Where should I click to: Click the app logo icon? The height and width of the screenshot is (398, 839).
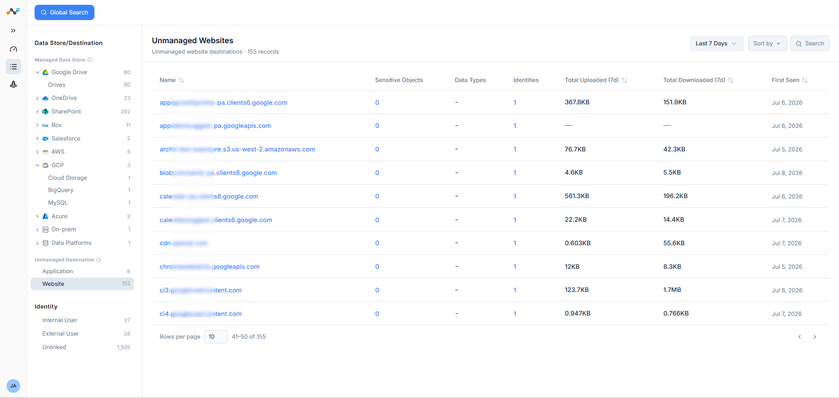[x=13, y=11]
